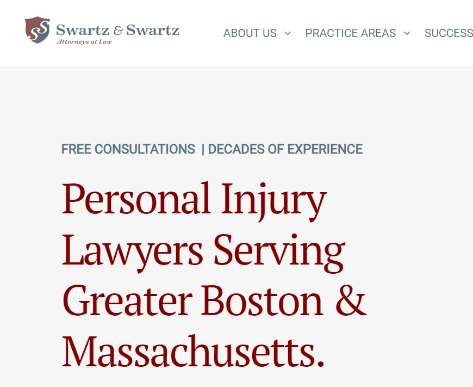Click the 'Swartz & Swartz' wordmark text
The height and width of the screenshot is (387, 473).
[x=117, y=30]
